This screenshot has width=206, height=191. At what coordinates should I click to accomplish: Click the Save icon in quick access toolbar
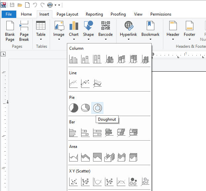[12, 5]
